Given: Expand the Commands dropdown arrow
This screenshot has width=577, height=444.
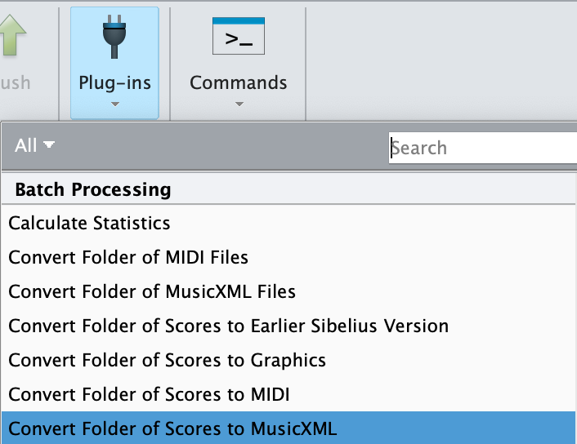Looking at the screenshot, I should [239, 104].
